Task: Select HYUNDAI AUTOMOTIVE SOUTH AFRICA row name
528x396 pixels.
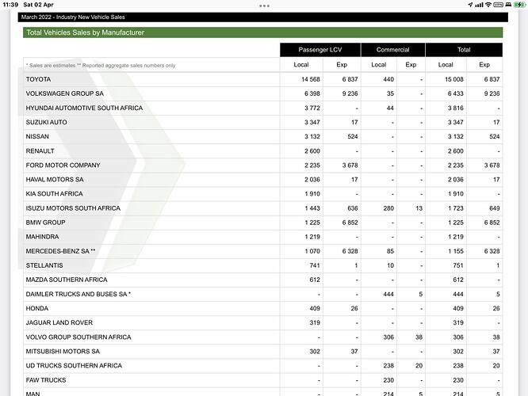Action: point(84,108)
